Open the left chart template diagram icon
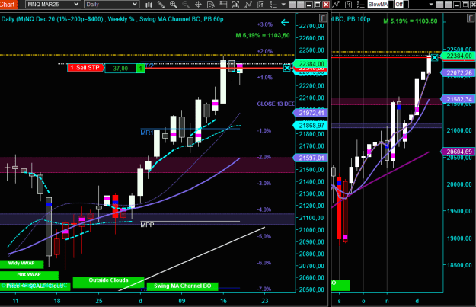Viewport: 476px width, 307px height. coord(260,5)
